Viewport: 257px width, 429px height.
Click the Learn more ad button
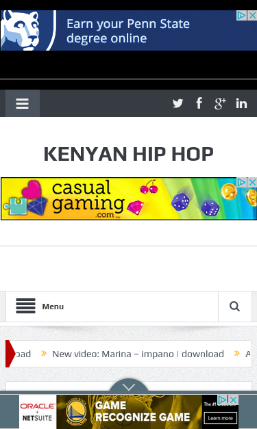[x=220, y=418]
